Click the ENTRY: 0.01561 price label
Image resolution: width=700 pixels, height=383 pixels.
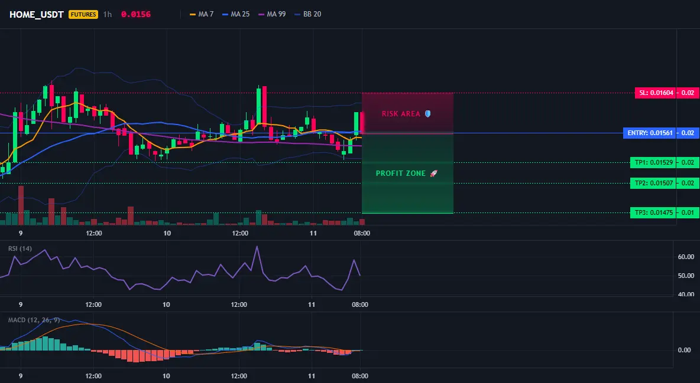650,133
